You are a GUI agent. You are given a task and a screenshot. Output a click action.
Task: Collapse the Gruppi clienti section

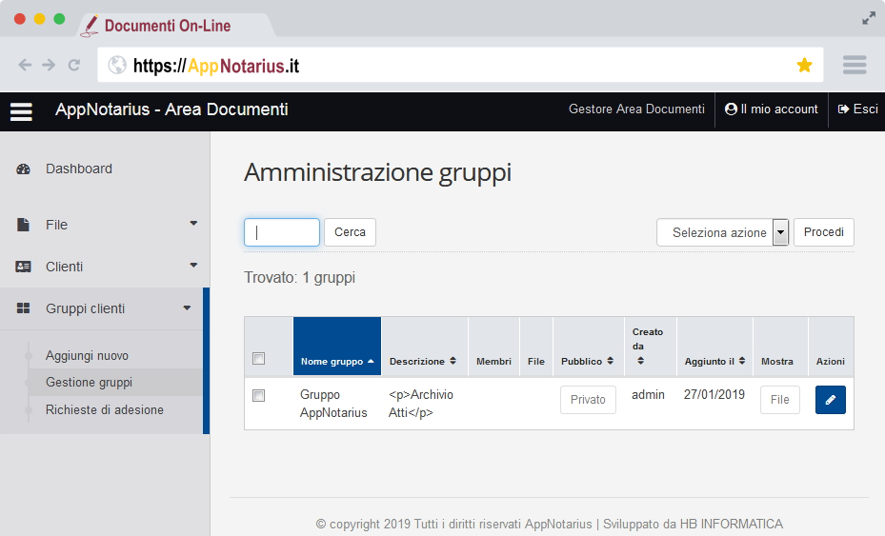[x=105, y=308]
